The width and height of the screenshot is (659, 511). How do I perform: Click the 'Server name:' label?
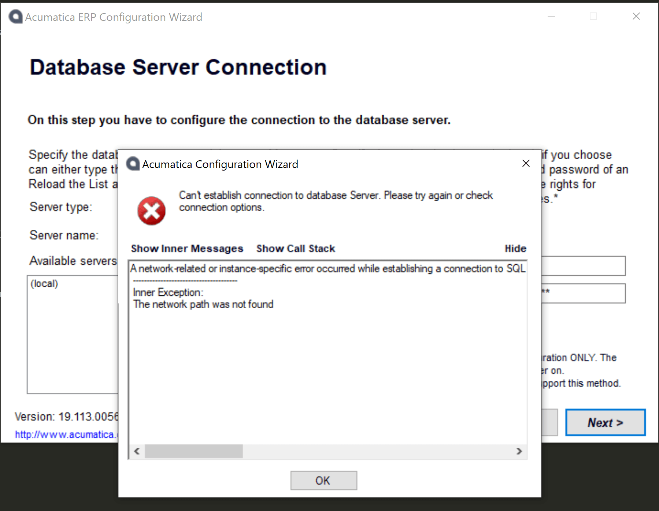(x=64, y=235)
